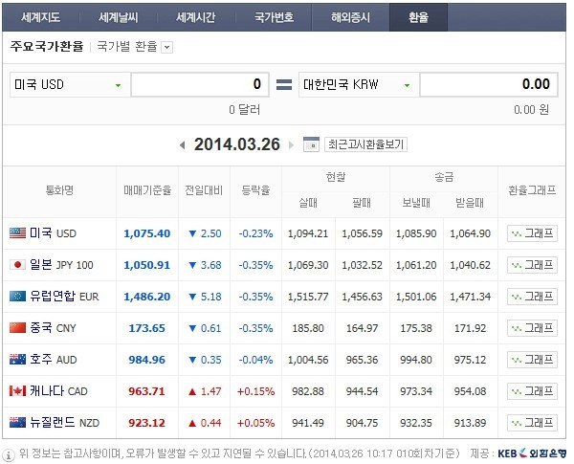
Task: Click the CNY rate 173.65
Action: [x=147, y=328]
